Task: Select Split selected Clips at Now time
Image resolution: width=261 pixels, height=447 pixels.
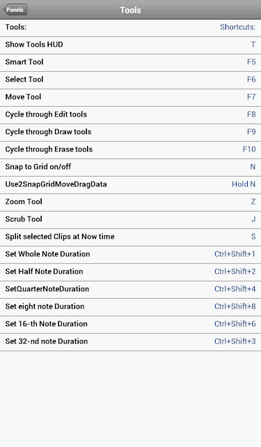Action: [130, 237]
